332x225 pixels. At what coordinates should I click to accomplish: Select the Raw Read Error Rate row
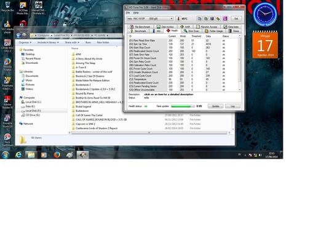[183, 41]
